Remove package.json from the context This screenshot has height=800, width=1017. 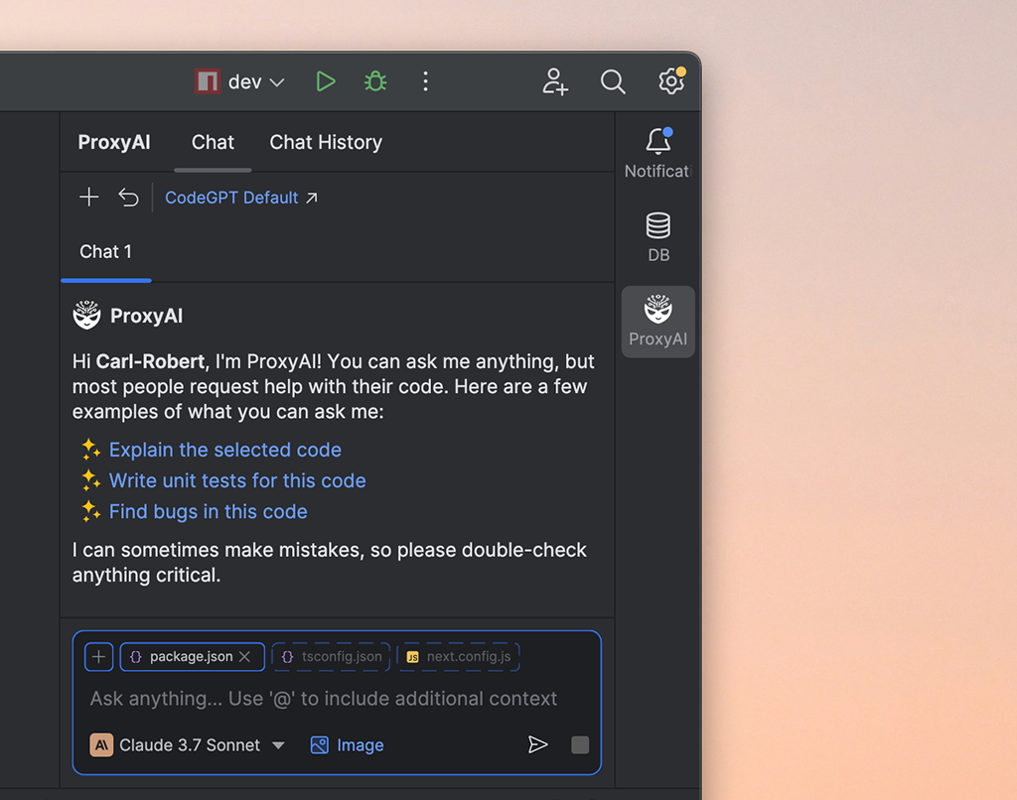244,657
